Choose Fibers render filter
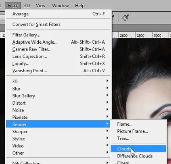171x164 pixels. click(x=138, y=162)
